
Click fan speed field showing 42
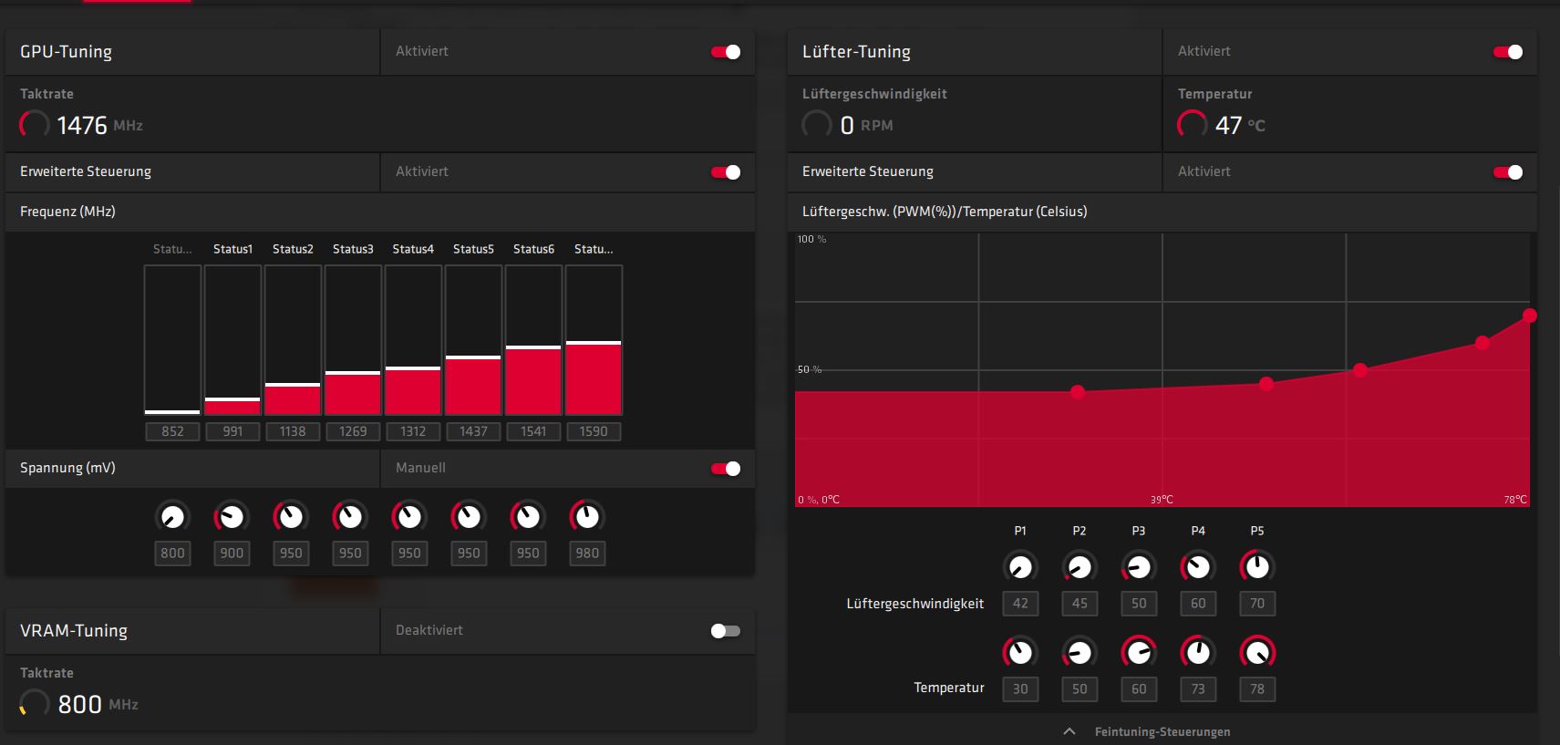(1020, 604)
